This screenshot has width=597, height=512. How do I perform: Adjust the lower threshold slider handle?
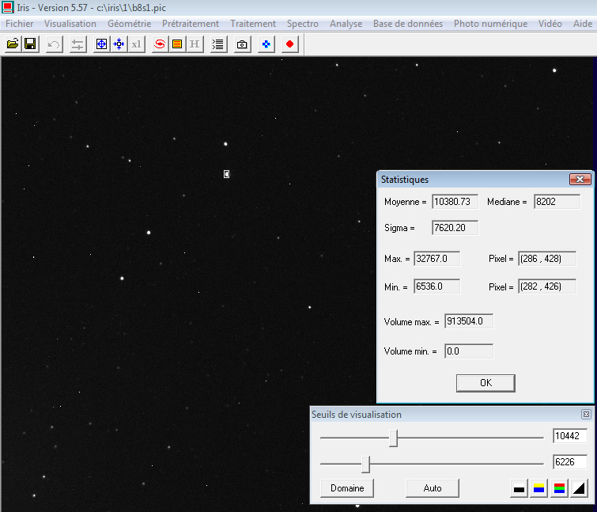click(365, 464)
